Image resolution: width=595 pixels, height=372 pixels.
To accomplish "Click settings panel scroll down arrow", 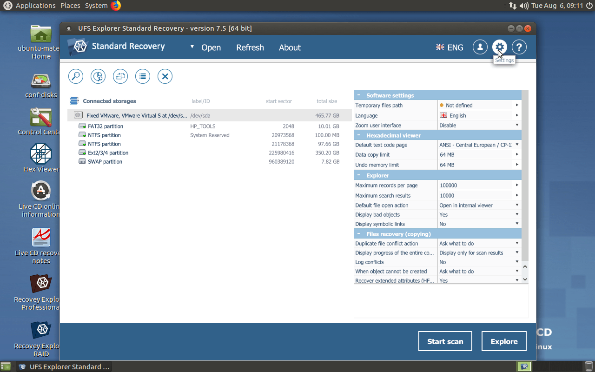I will coord(525,279).
